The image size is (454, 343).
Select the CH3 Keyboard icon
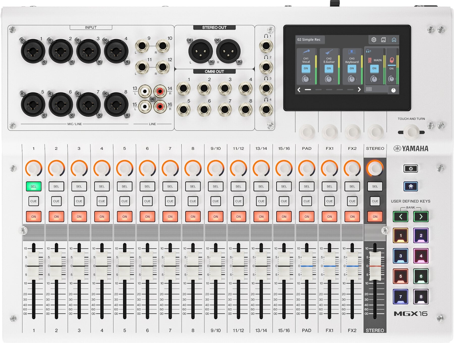352,52
